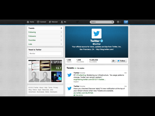Open the Lists section
The height and width of the screenshot is (116, 155).
45,44
